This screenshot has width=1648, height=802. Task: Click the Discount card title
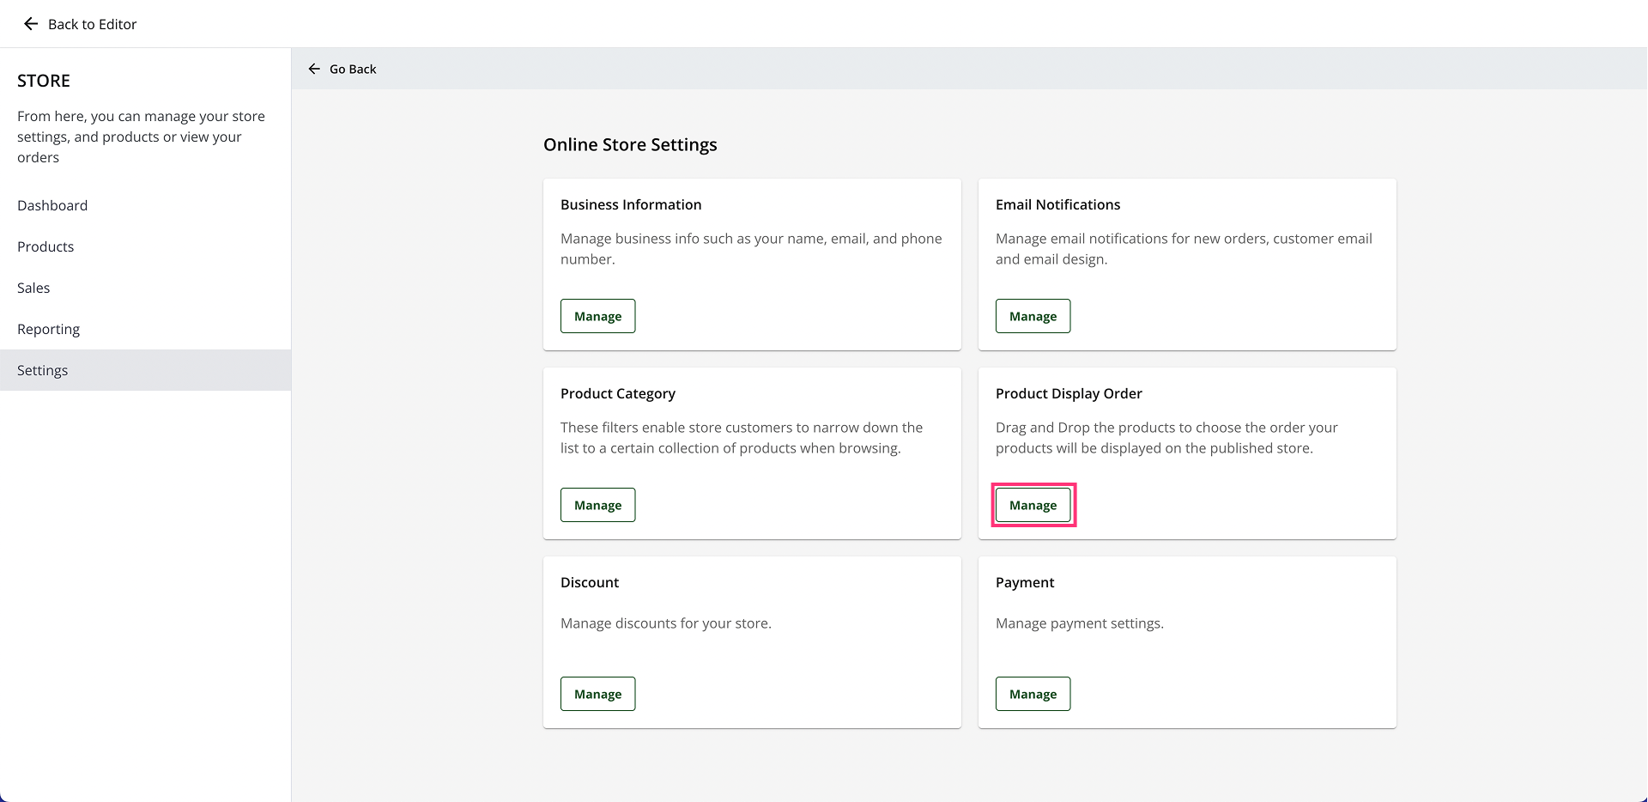click(x=590, y=582)
